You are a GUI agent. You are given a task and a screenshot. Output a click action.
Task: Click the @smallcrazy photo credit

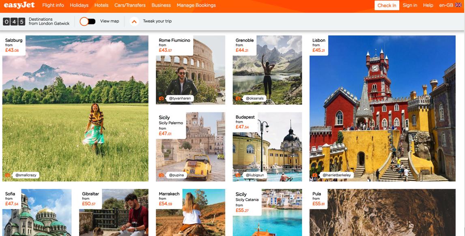[26, 175]
